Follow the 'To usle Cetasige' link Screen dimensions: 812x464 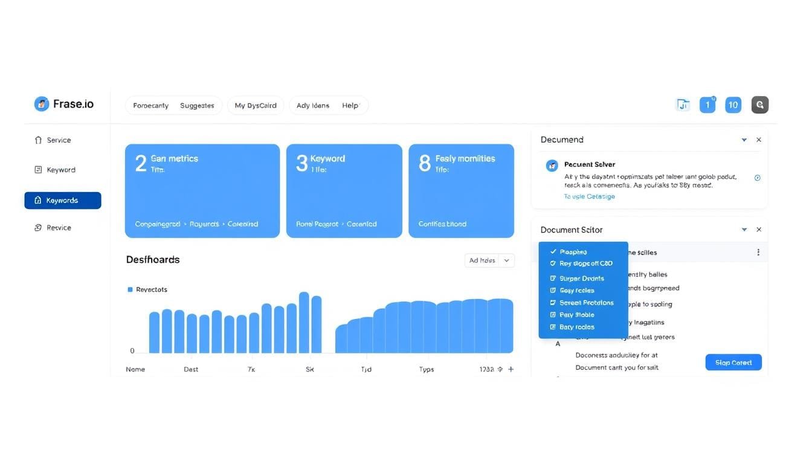coord(589,196)
